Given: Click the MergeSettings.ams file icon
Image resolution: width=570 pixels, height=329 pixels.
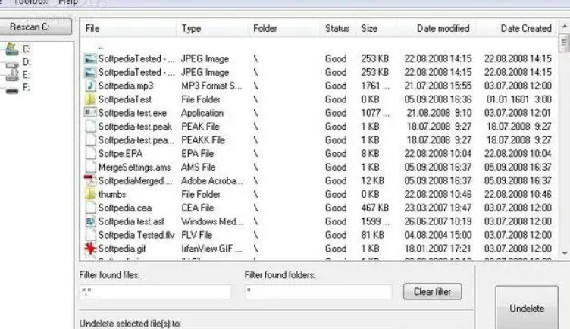Looking at the screenshot, I should tap(90, 168).
